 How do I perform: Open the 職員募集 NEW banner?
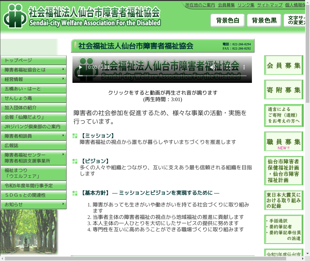[283, 142]
